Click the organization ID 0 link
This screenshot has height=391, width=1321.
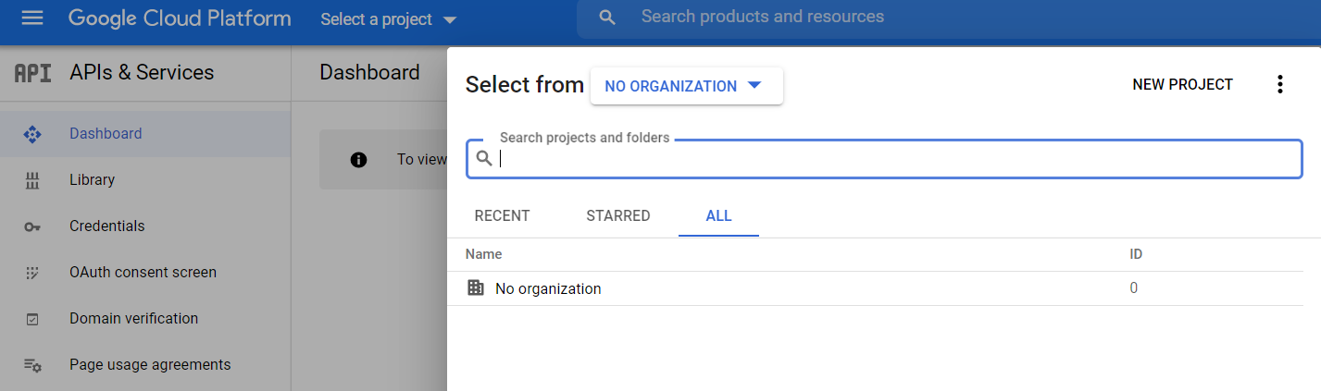(x=1133, y=288)
